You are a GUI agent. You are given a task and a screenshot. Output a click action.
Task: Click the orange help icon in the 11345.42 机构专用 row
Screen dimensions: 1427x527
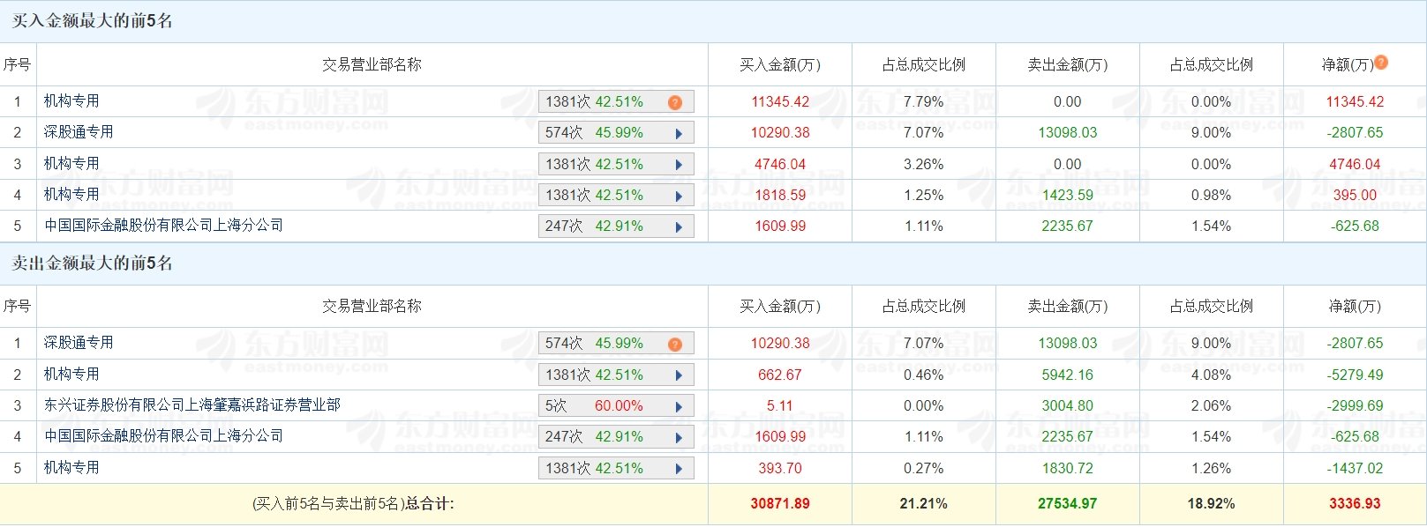(675, 102)
